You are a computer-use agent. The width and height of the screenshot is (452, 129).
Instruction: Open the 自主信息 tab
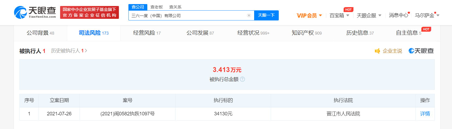pos(409,33)
